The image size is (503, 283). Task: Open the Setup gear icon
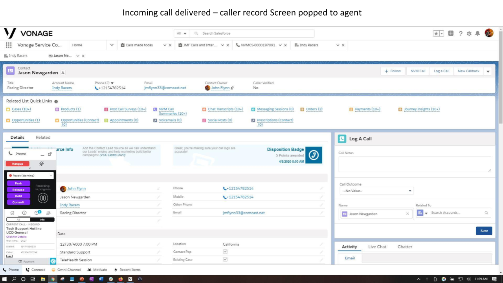[469, 33]
